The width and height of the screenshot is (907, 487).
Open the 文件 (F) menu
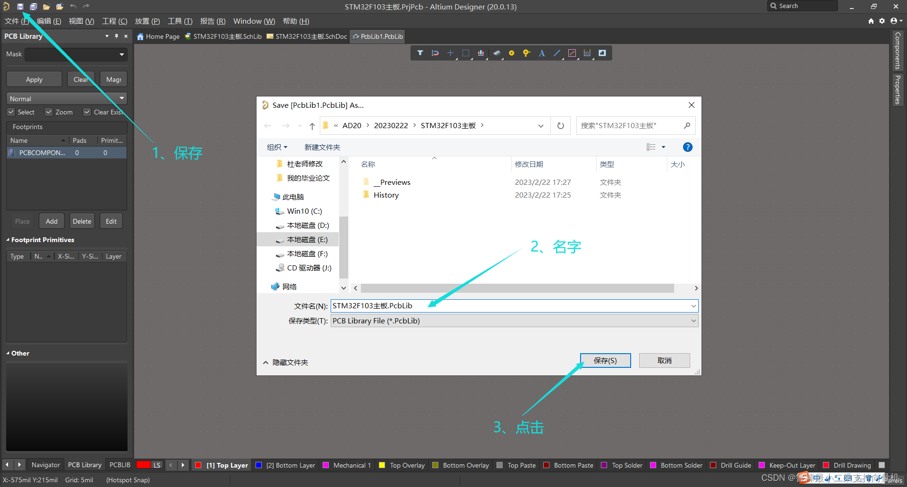17,21
